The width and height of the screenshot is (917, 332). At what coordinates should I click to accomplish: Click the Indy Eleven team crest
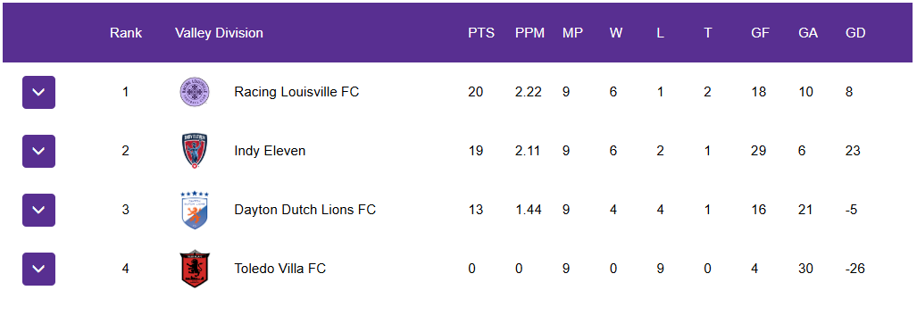(x=194, y=151)
